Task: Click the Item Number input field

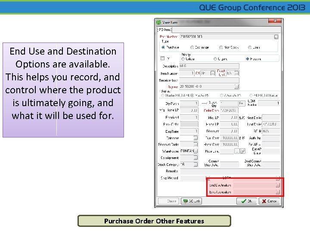Action: click(x=187, y=73)
